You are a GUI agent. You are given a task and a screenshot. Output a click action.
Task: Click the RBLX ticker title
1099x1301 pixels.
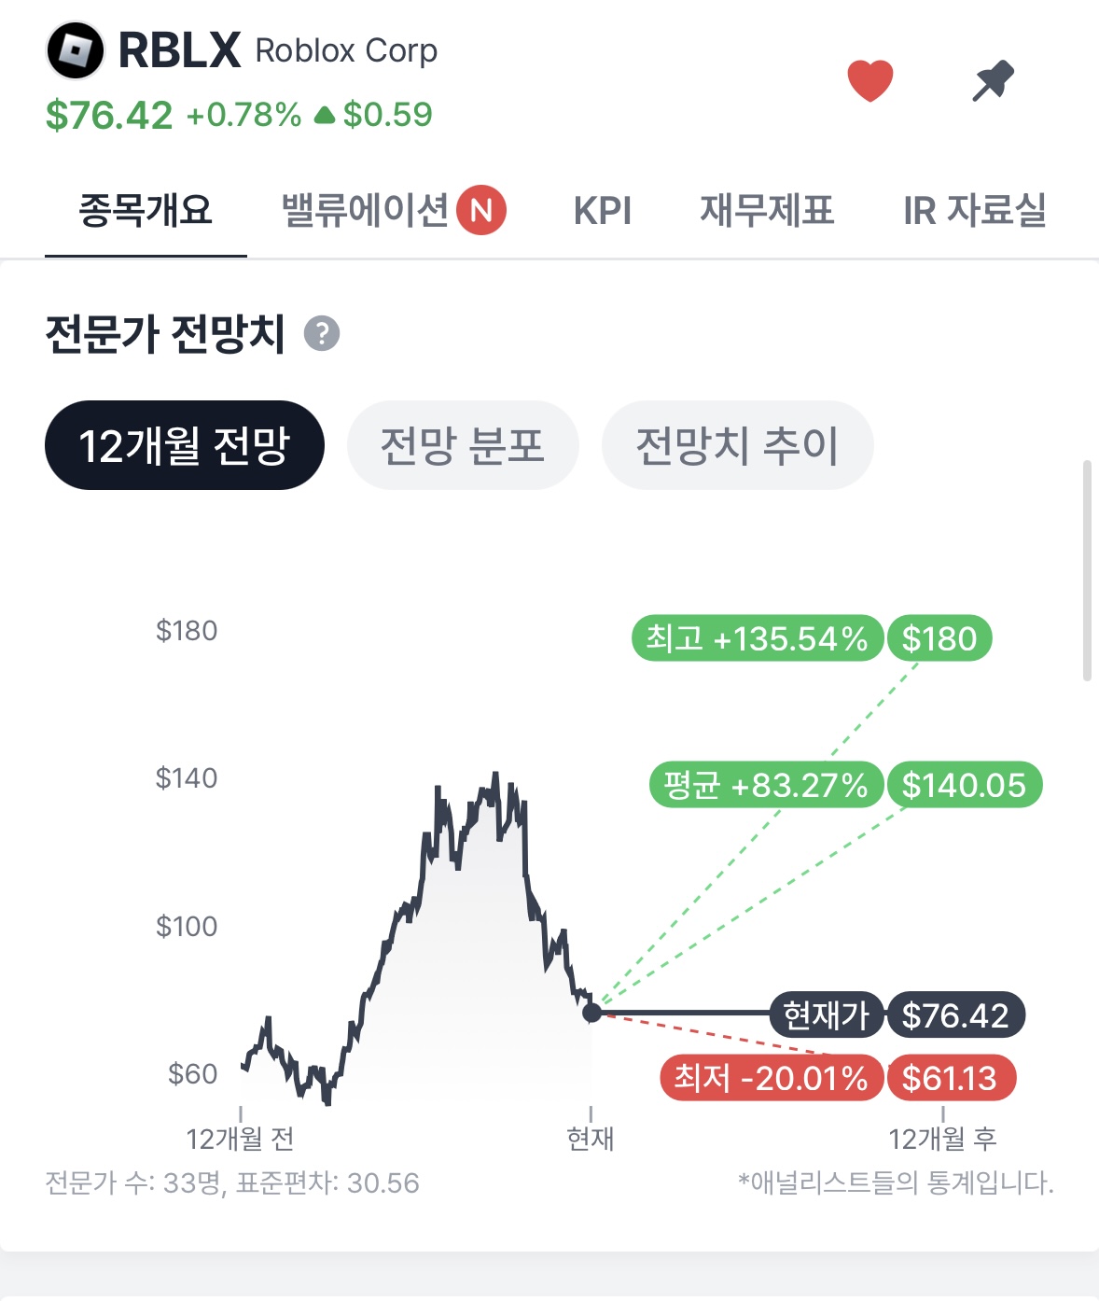pyautogui.click(x=179, y=50)
